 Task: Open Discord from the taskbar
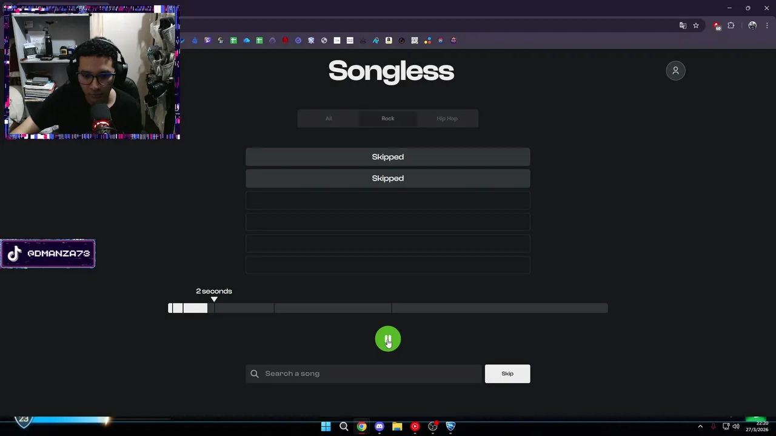tap(380, 426)
